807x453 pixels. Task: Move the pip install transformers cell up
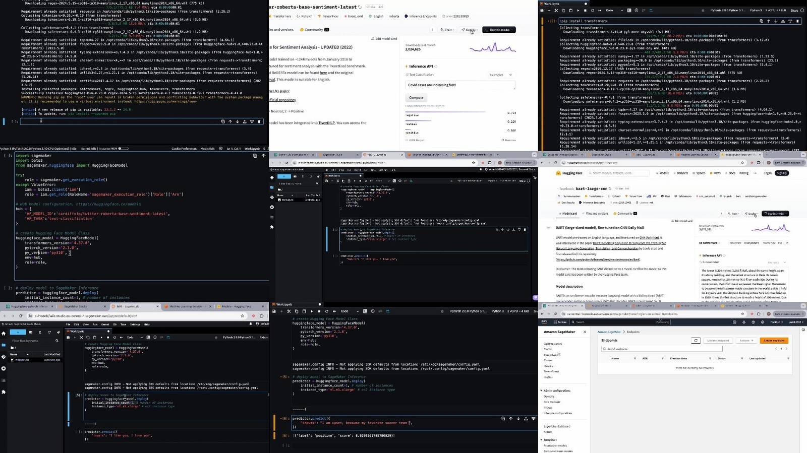point(769,21)
